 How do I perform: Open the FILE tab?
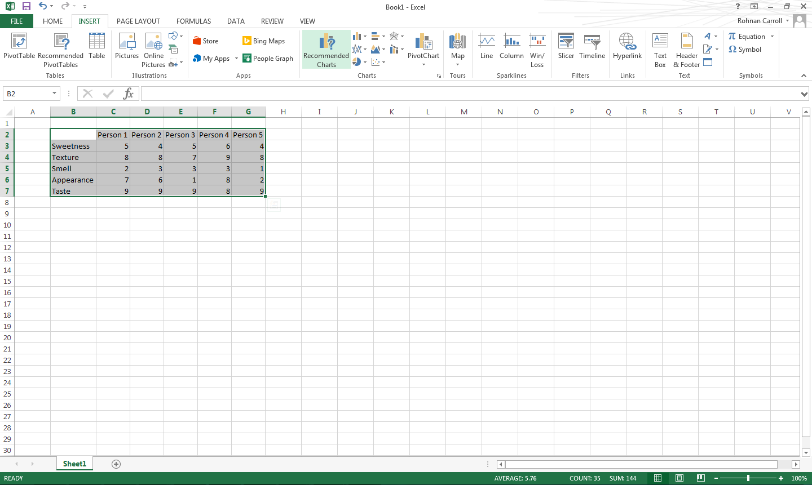click(17, 21)
